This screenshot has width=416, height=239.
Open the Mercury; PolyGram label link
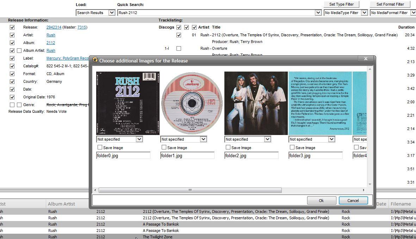(68, 58)
